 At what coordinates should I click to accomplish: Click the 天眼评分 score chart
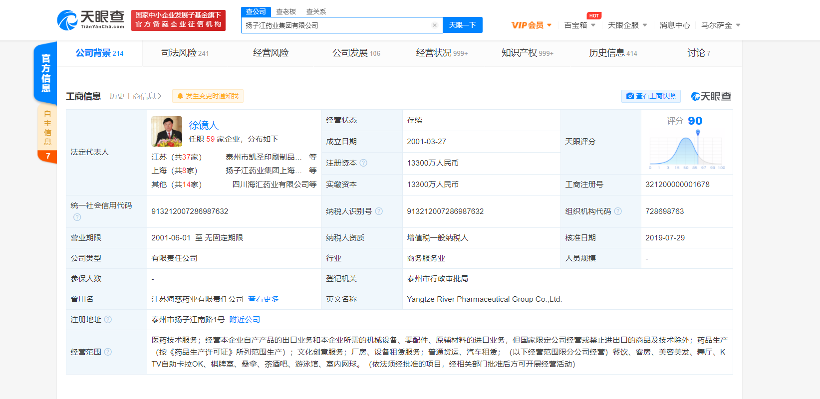[687, 149]
